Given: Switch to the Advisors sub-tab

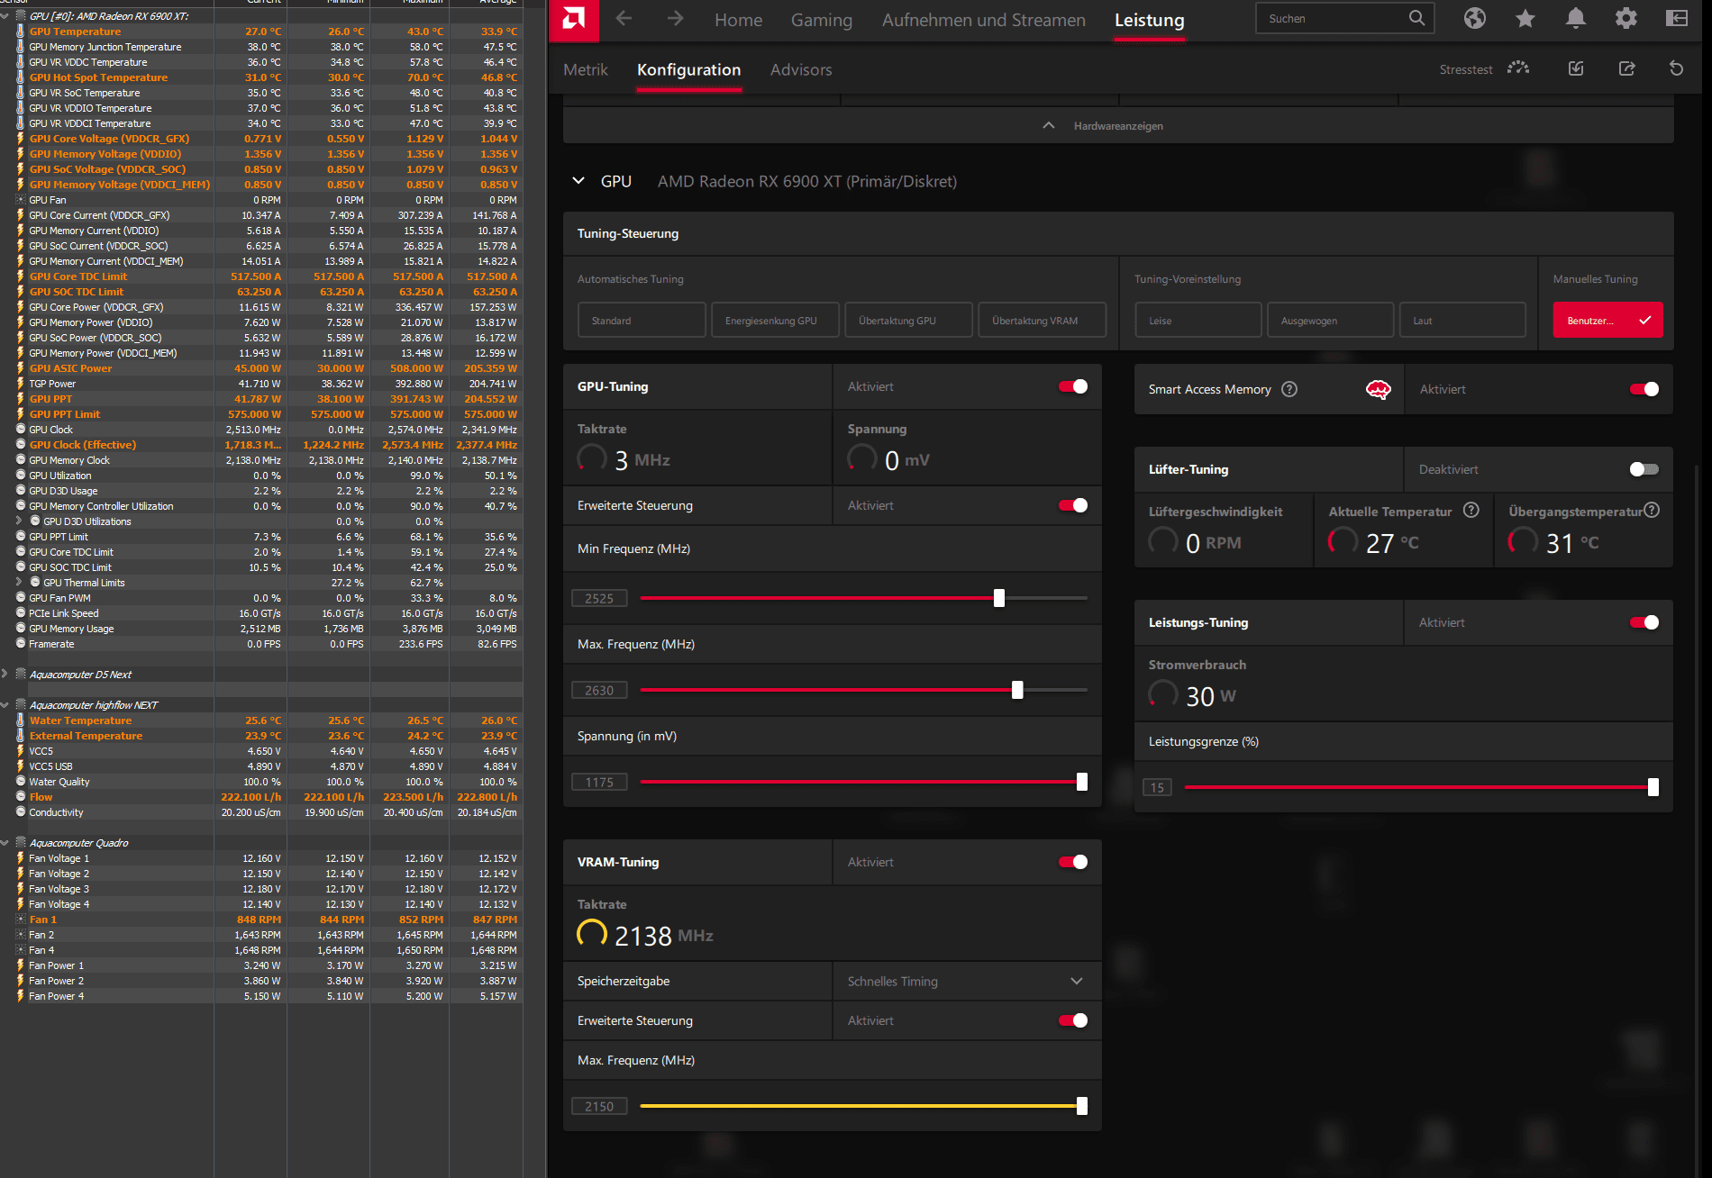Looking at the screenshot, I should (801, 69).
